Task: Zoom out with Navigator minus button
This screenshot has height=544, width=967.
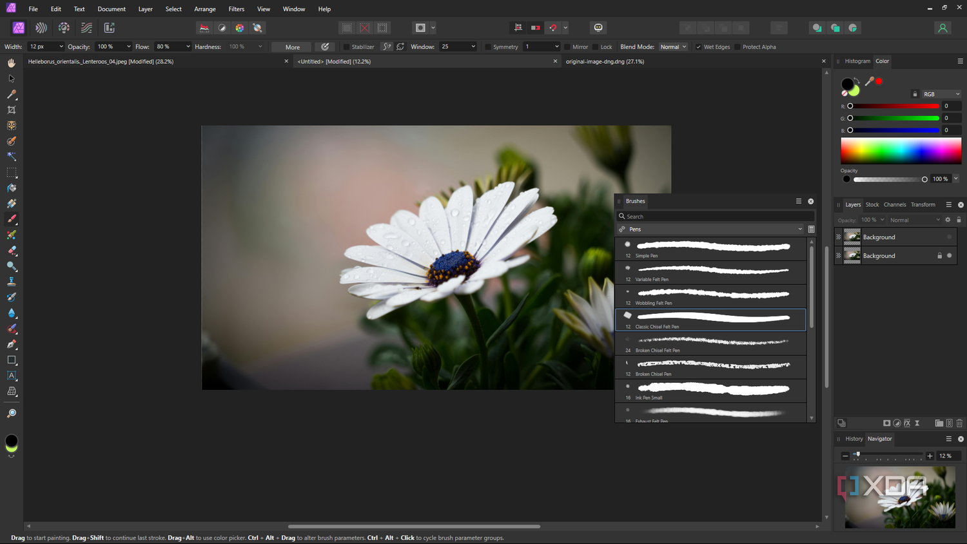Action: click(x=845, y=456)
